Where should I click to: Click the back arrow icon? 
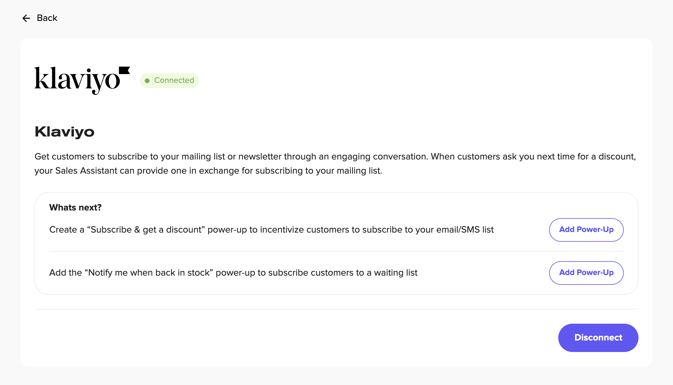click(26, 18)
